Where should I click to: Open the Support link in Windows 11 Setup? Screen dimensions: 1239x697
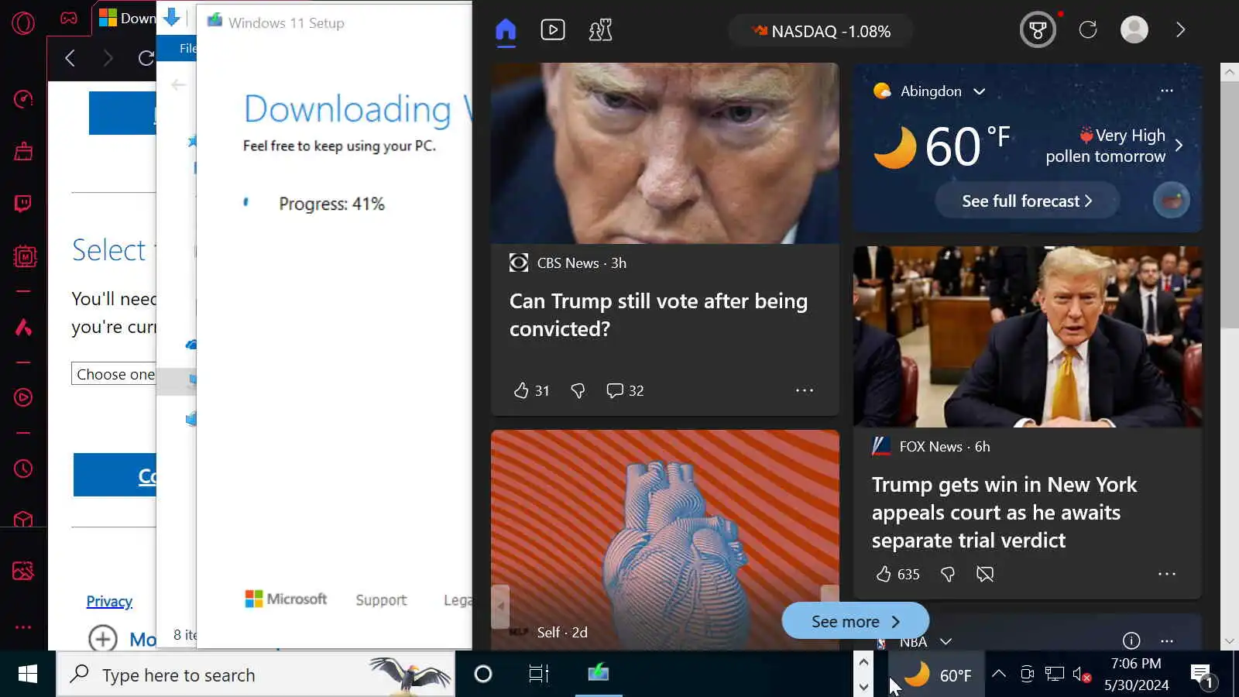click(381, 600)
